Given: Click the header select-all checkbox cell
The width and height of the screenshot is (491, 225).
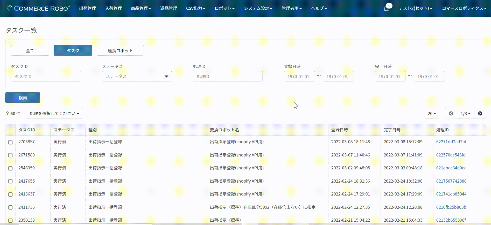Looking at the screenshot, I should 10,130.
